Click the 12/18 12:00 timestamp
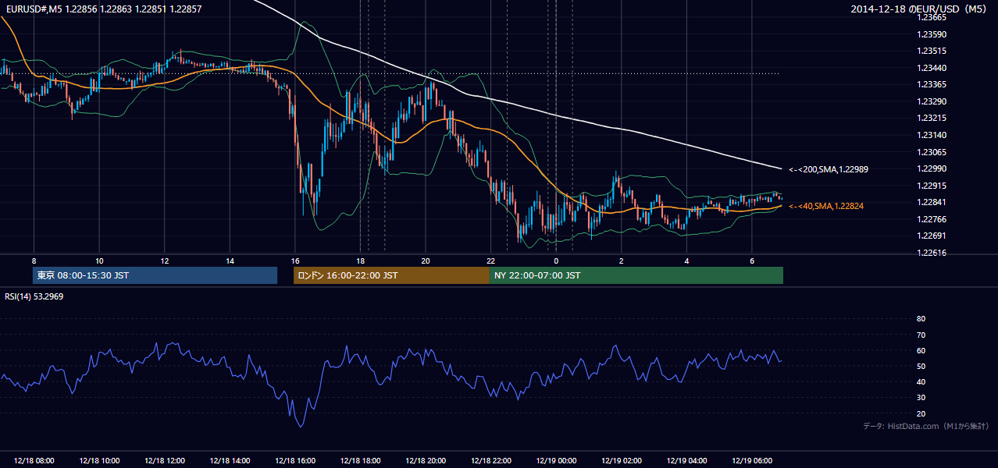 point(164,461)
